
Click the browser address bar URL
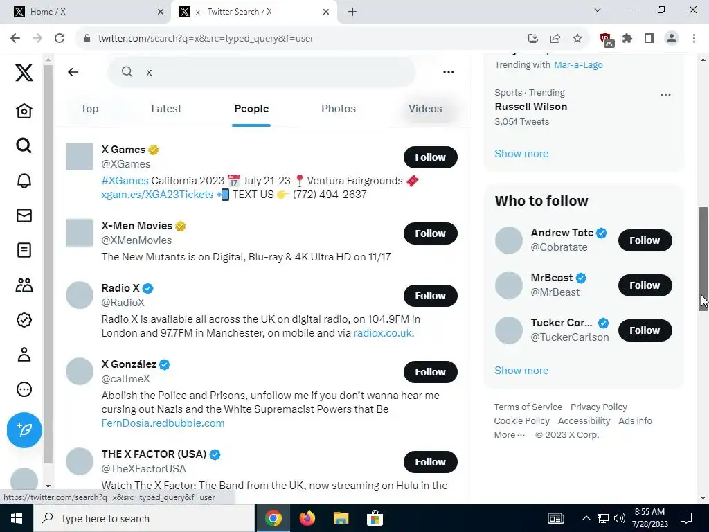[x=206, y=39]
